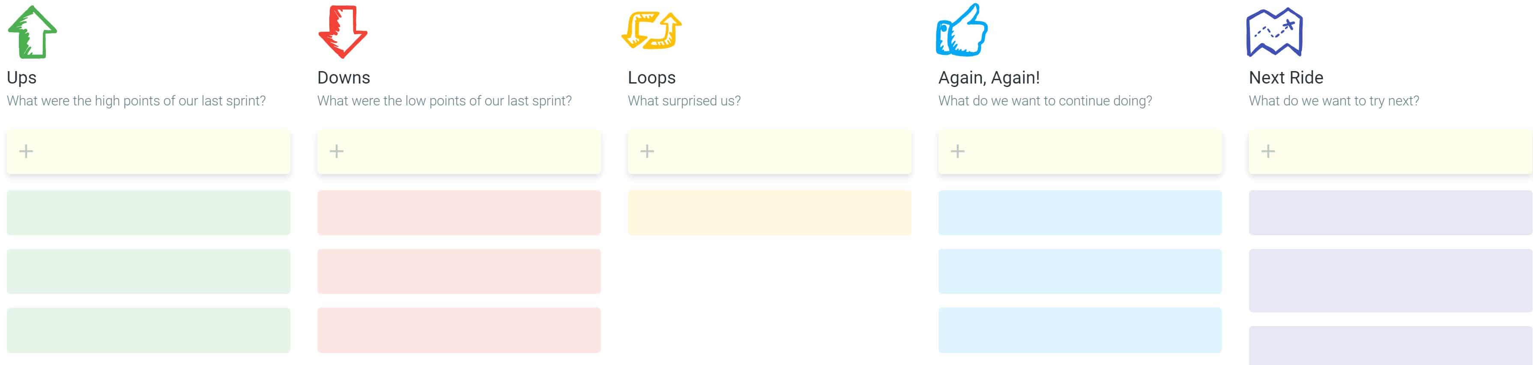The height and width of the screenshot is (365, 1533).
Task: Select the Again, Again! column heading
Action: click(989, 78)
